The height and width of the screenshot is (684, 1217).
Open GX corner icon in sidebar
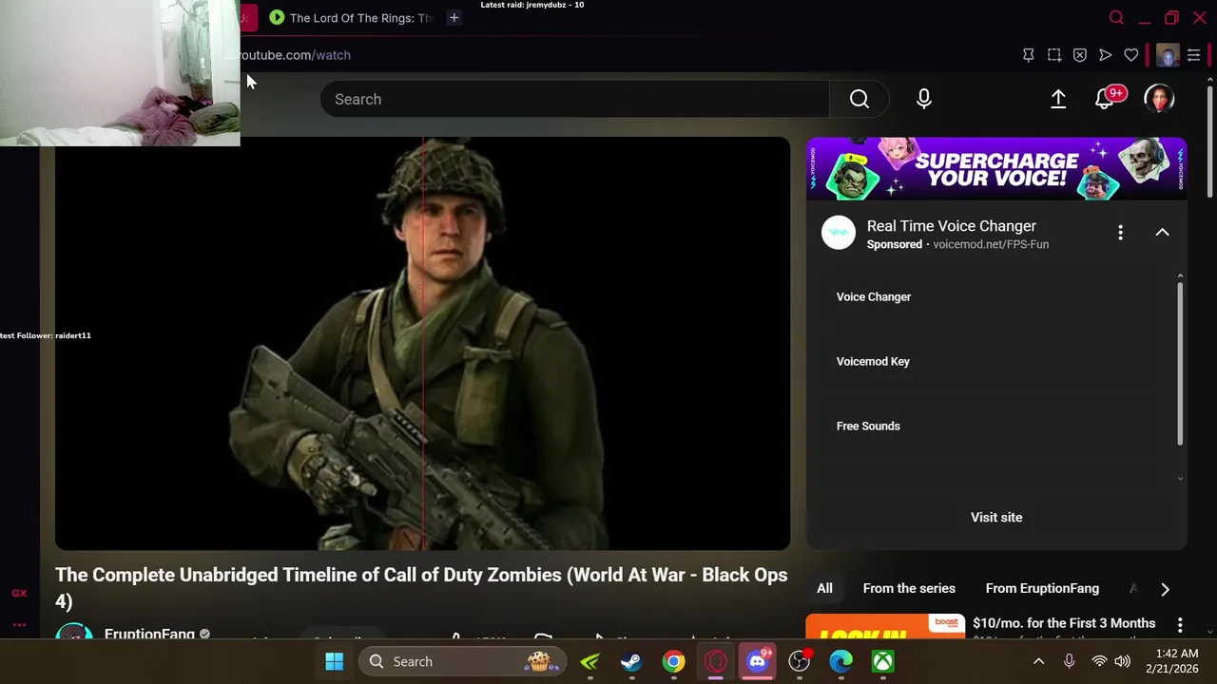[x=19, y=594]
